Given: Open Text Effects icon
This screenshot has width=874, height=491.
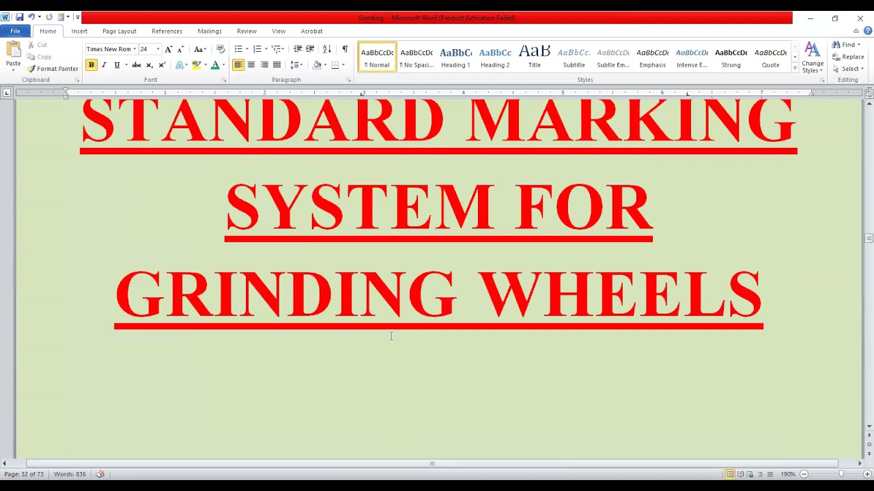Looking at the screenshot, I should click(179, 65).
